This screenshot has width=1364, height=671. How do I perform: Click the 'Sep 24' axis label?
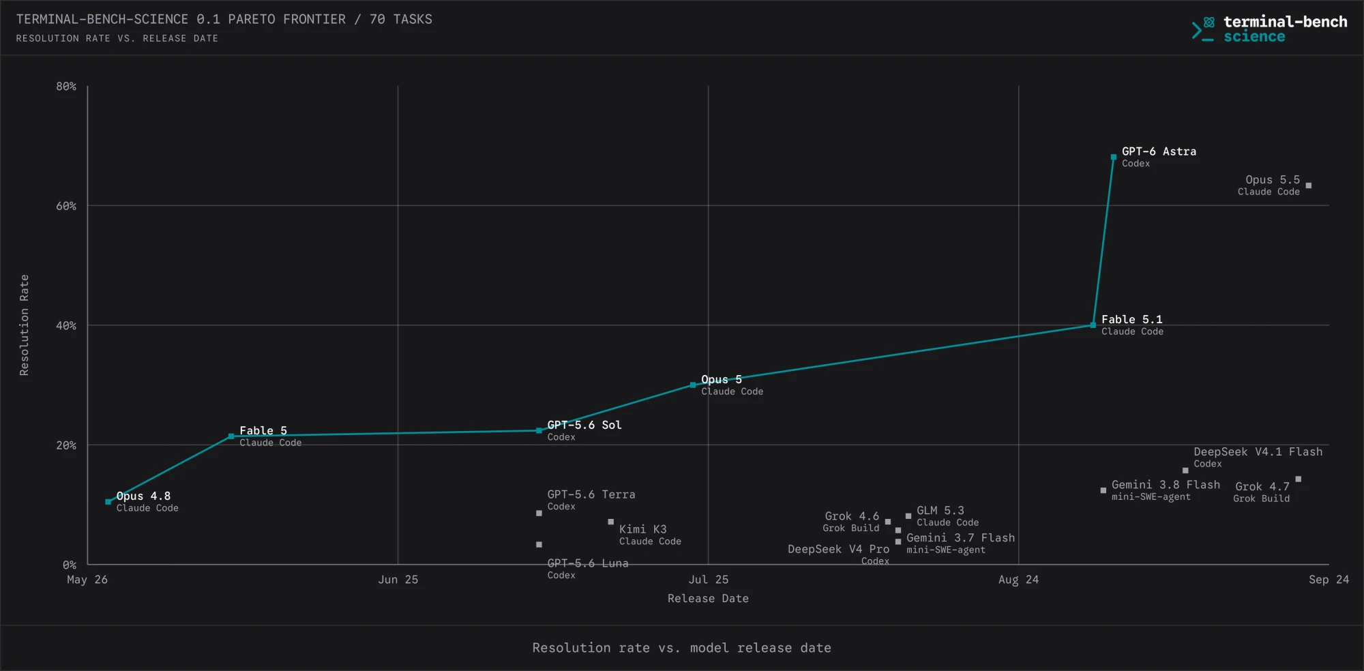[x=1329, y=580]
